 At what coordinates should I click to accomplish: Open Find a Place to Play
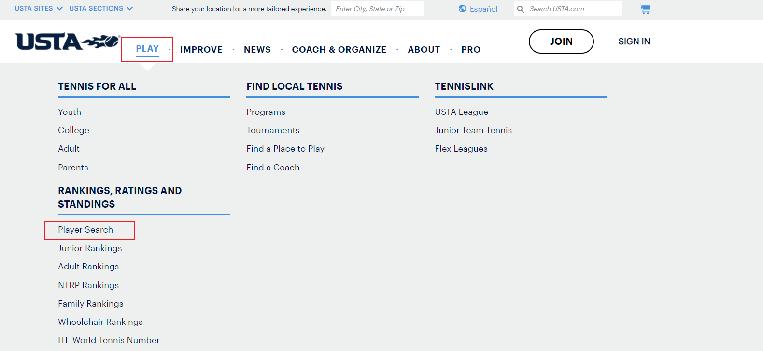pyautogui.click(x=285, y=149)
